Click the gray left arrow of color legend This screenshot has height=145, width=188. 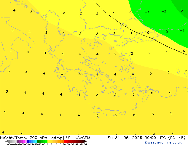pos(7,141)
